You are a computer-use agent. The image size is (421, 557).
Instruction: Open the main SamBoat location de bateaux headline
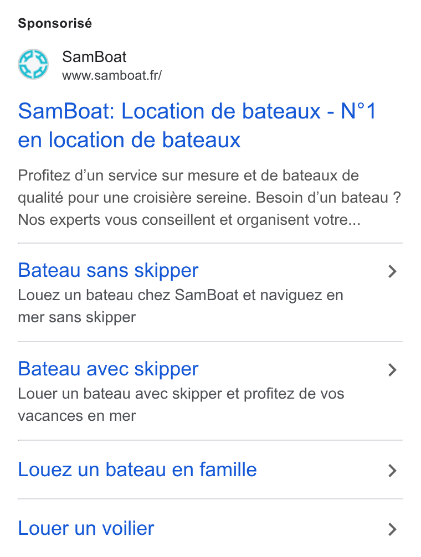(197, 125)
